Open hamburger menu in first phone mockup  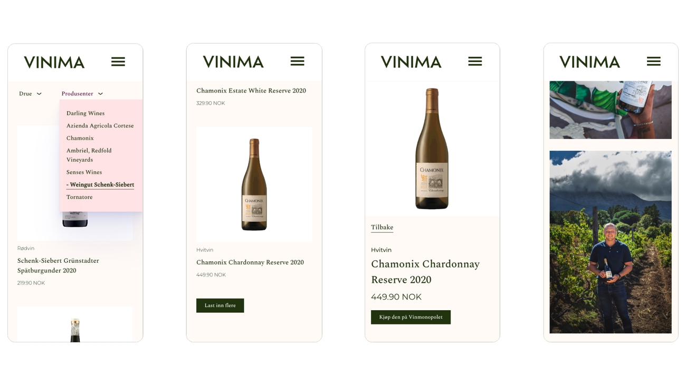click(118, 62)
